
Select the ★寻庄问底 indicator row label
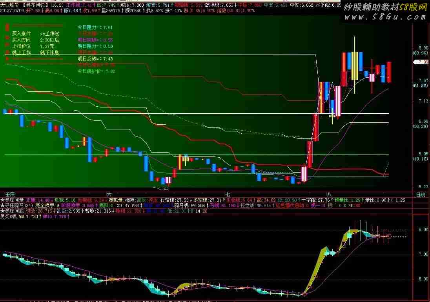click(12, 211)
